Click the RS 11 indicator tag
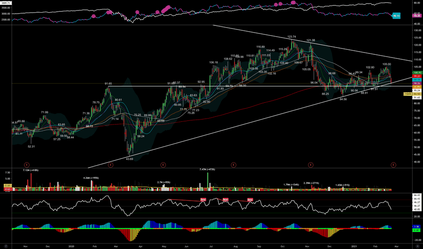The image size is (423, 249). tap(396, 16)
